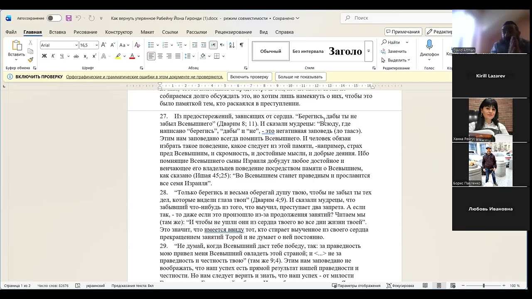Viewport: 532px width, 299px height.
Task: Toggle align left paragraph button
Action: coord(151,56)
